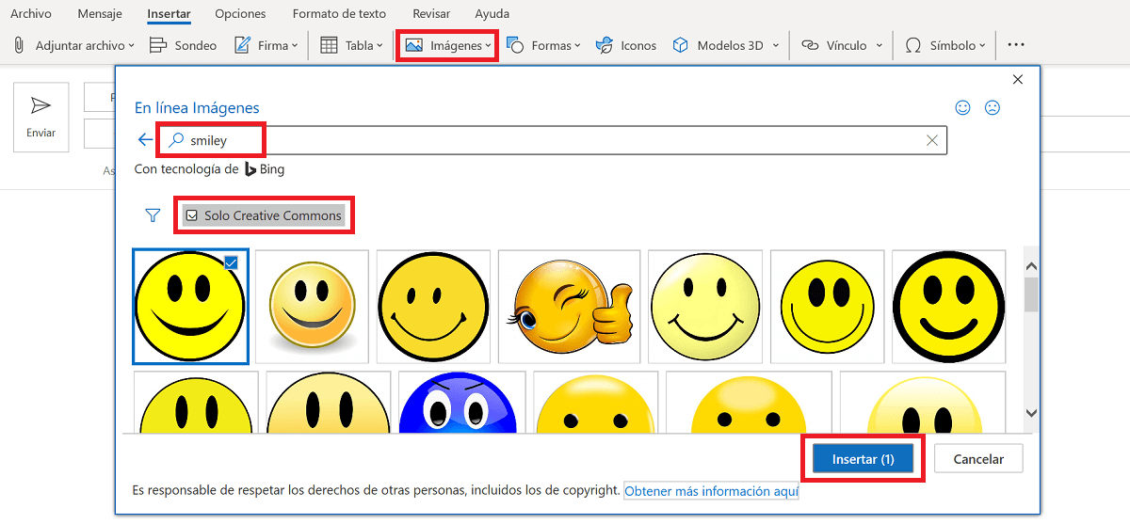The width and height of the screenshot is (1130, 524).
Task: Select the winking thumbs-up smiley image
Action: pos(569,307)
